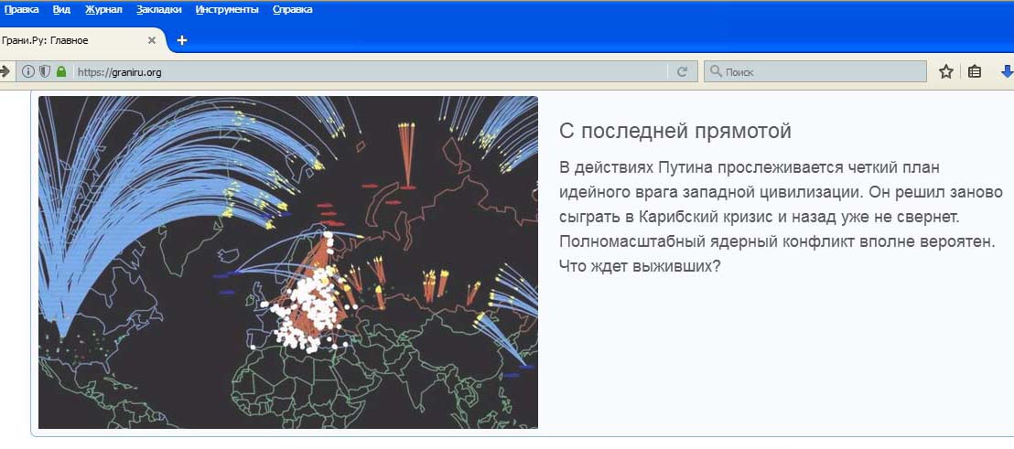Show bookmarks list icon
The height and width of the screenshot is (449, 1014).
pyautogui.click(x=975, y=71)
